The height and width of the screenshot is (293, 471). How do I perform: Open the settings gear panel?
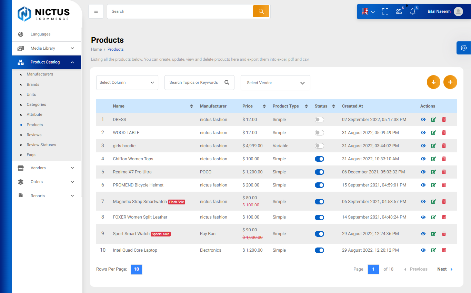464,48
